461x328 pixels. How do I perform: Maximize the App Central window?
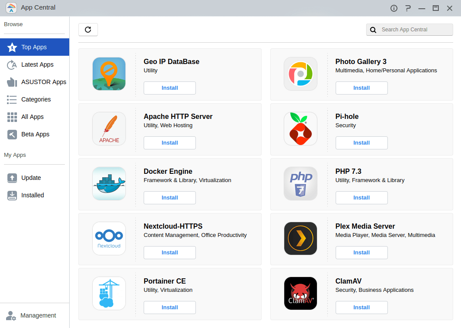436,8
